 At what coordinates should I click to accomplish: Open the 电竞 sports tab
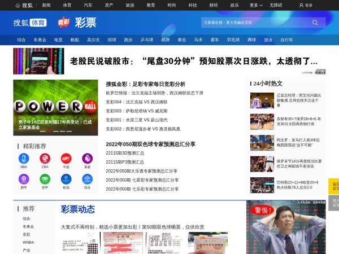(x=58, y=40)
